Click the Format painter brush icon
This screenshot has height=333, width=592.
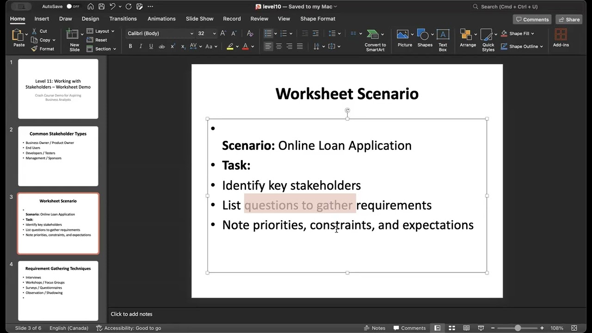34,49
